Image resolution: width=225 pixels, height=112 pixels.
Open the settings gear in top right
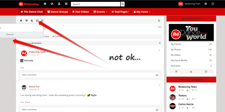click(x=206, y=4)
